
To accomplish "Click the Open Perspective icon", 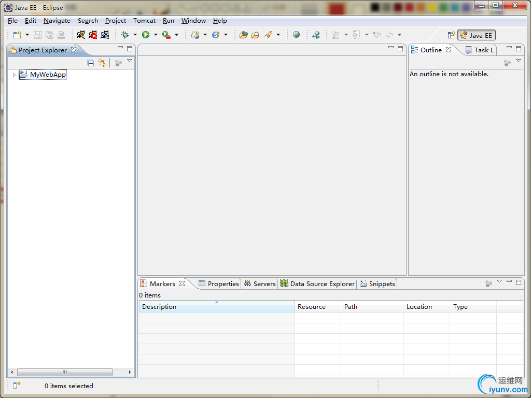I will point(451,35).
